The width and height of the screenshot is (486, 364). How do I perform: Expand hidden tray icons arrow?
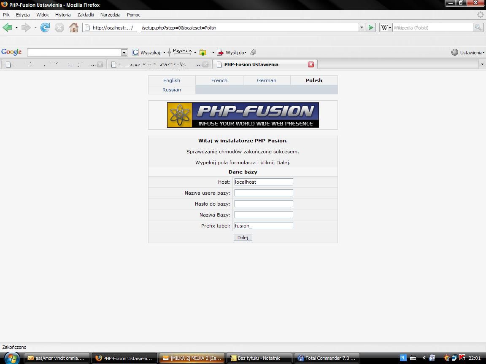(x=424, y=358)
